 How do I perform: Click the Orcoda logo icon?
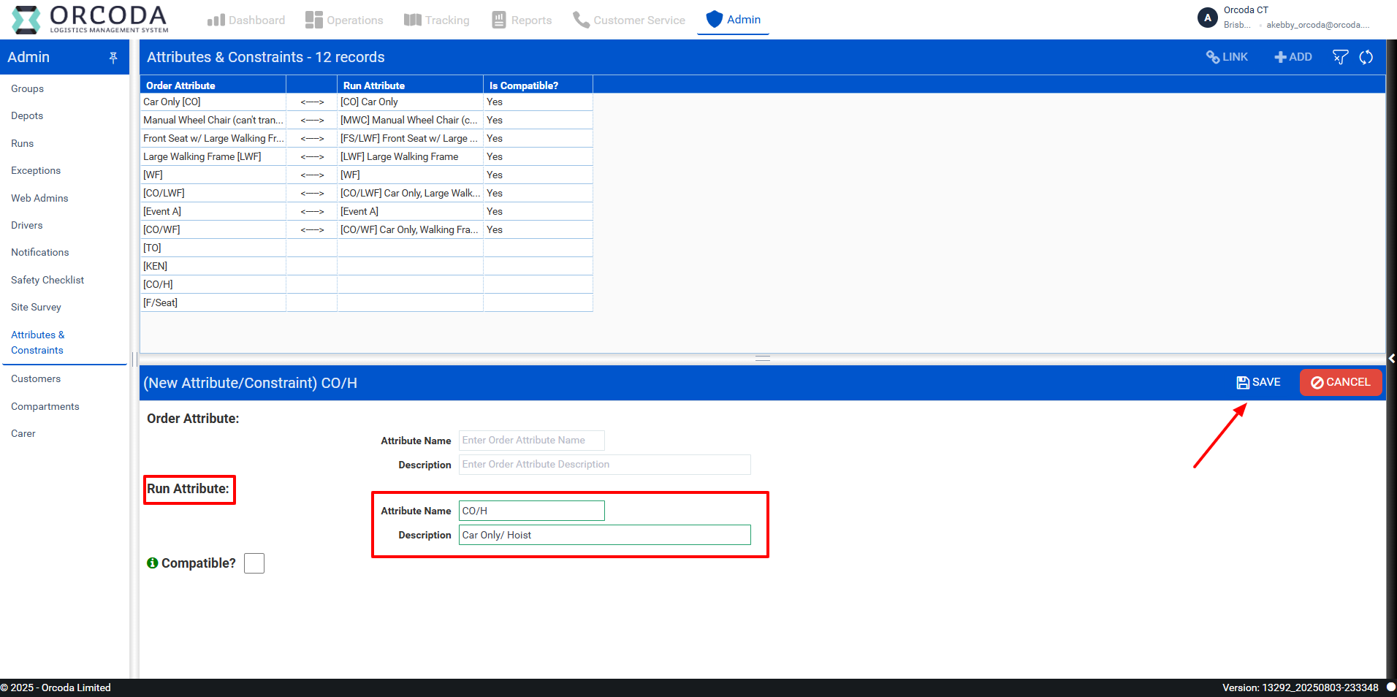pos(26,20)
